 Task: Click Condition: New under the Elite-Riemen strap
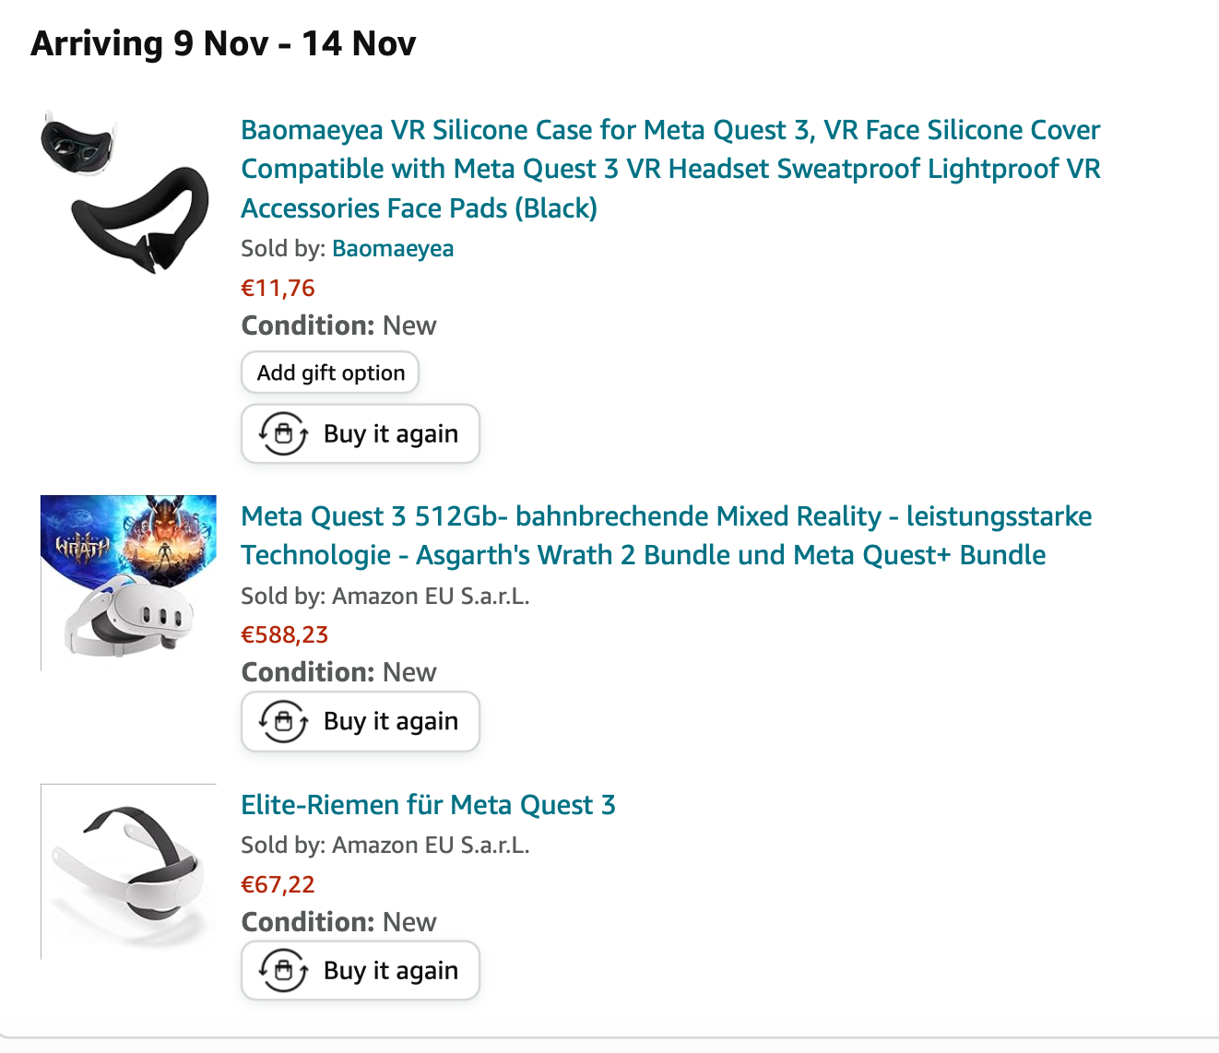[338, 922]
